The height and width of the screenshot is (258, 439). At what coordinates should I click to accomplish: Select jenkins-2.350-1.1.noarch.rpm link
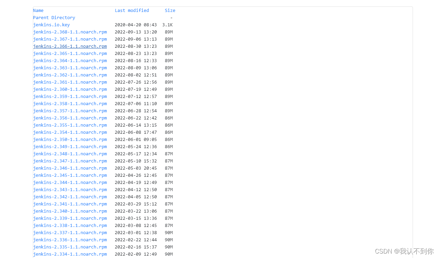tap(70, 140)
